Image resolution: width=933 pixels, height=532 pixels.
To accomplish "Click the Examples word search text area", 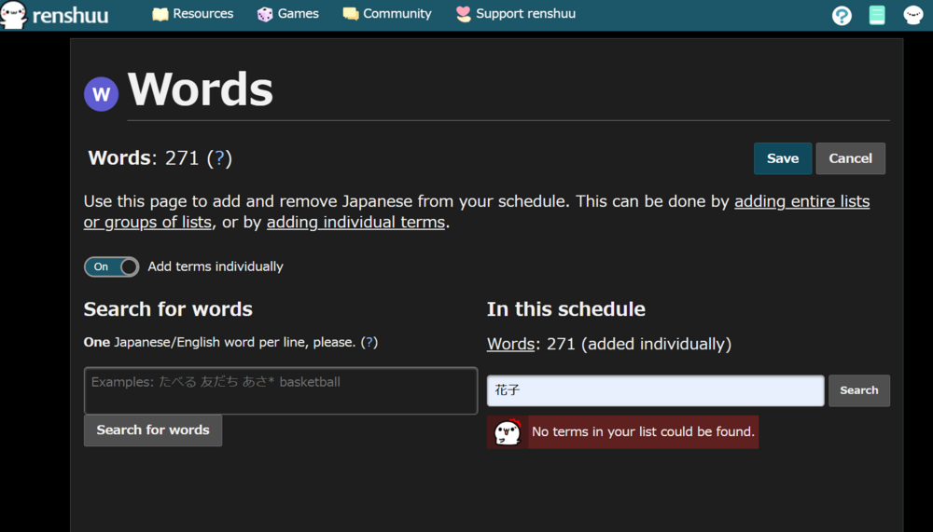I will click(x=280, y=390).
